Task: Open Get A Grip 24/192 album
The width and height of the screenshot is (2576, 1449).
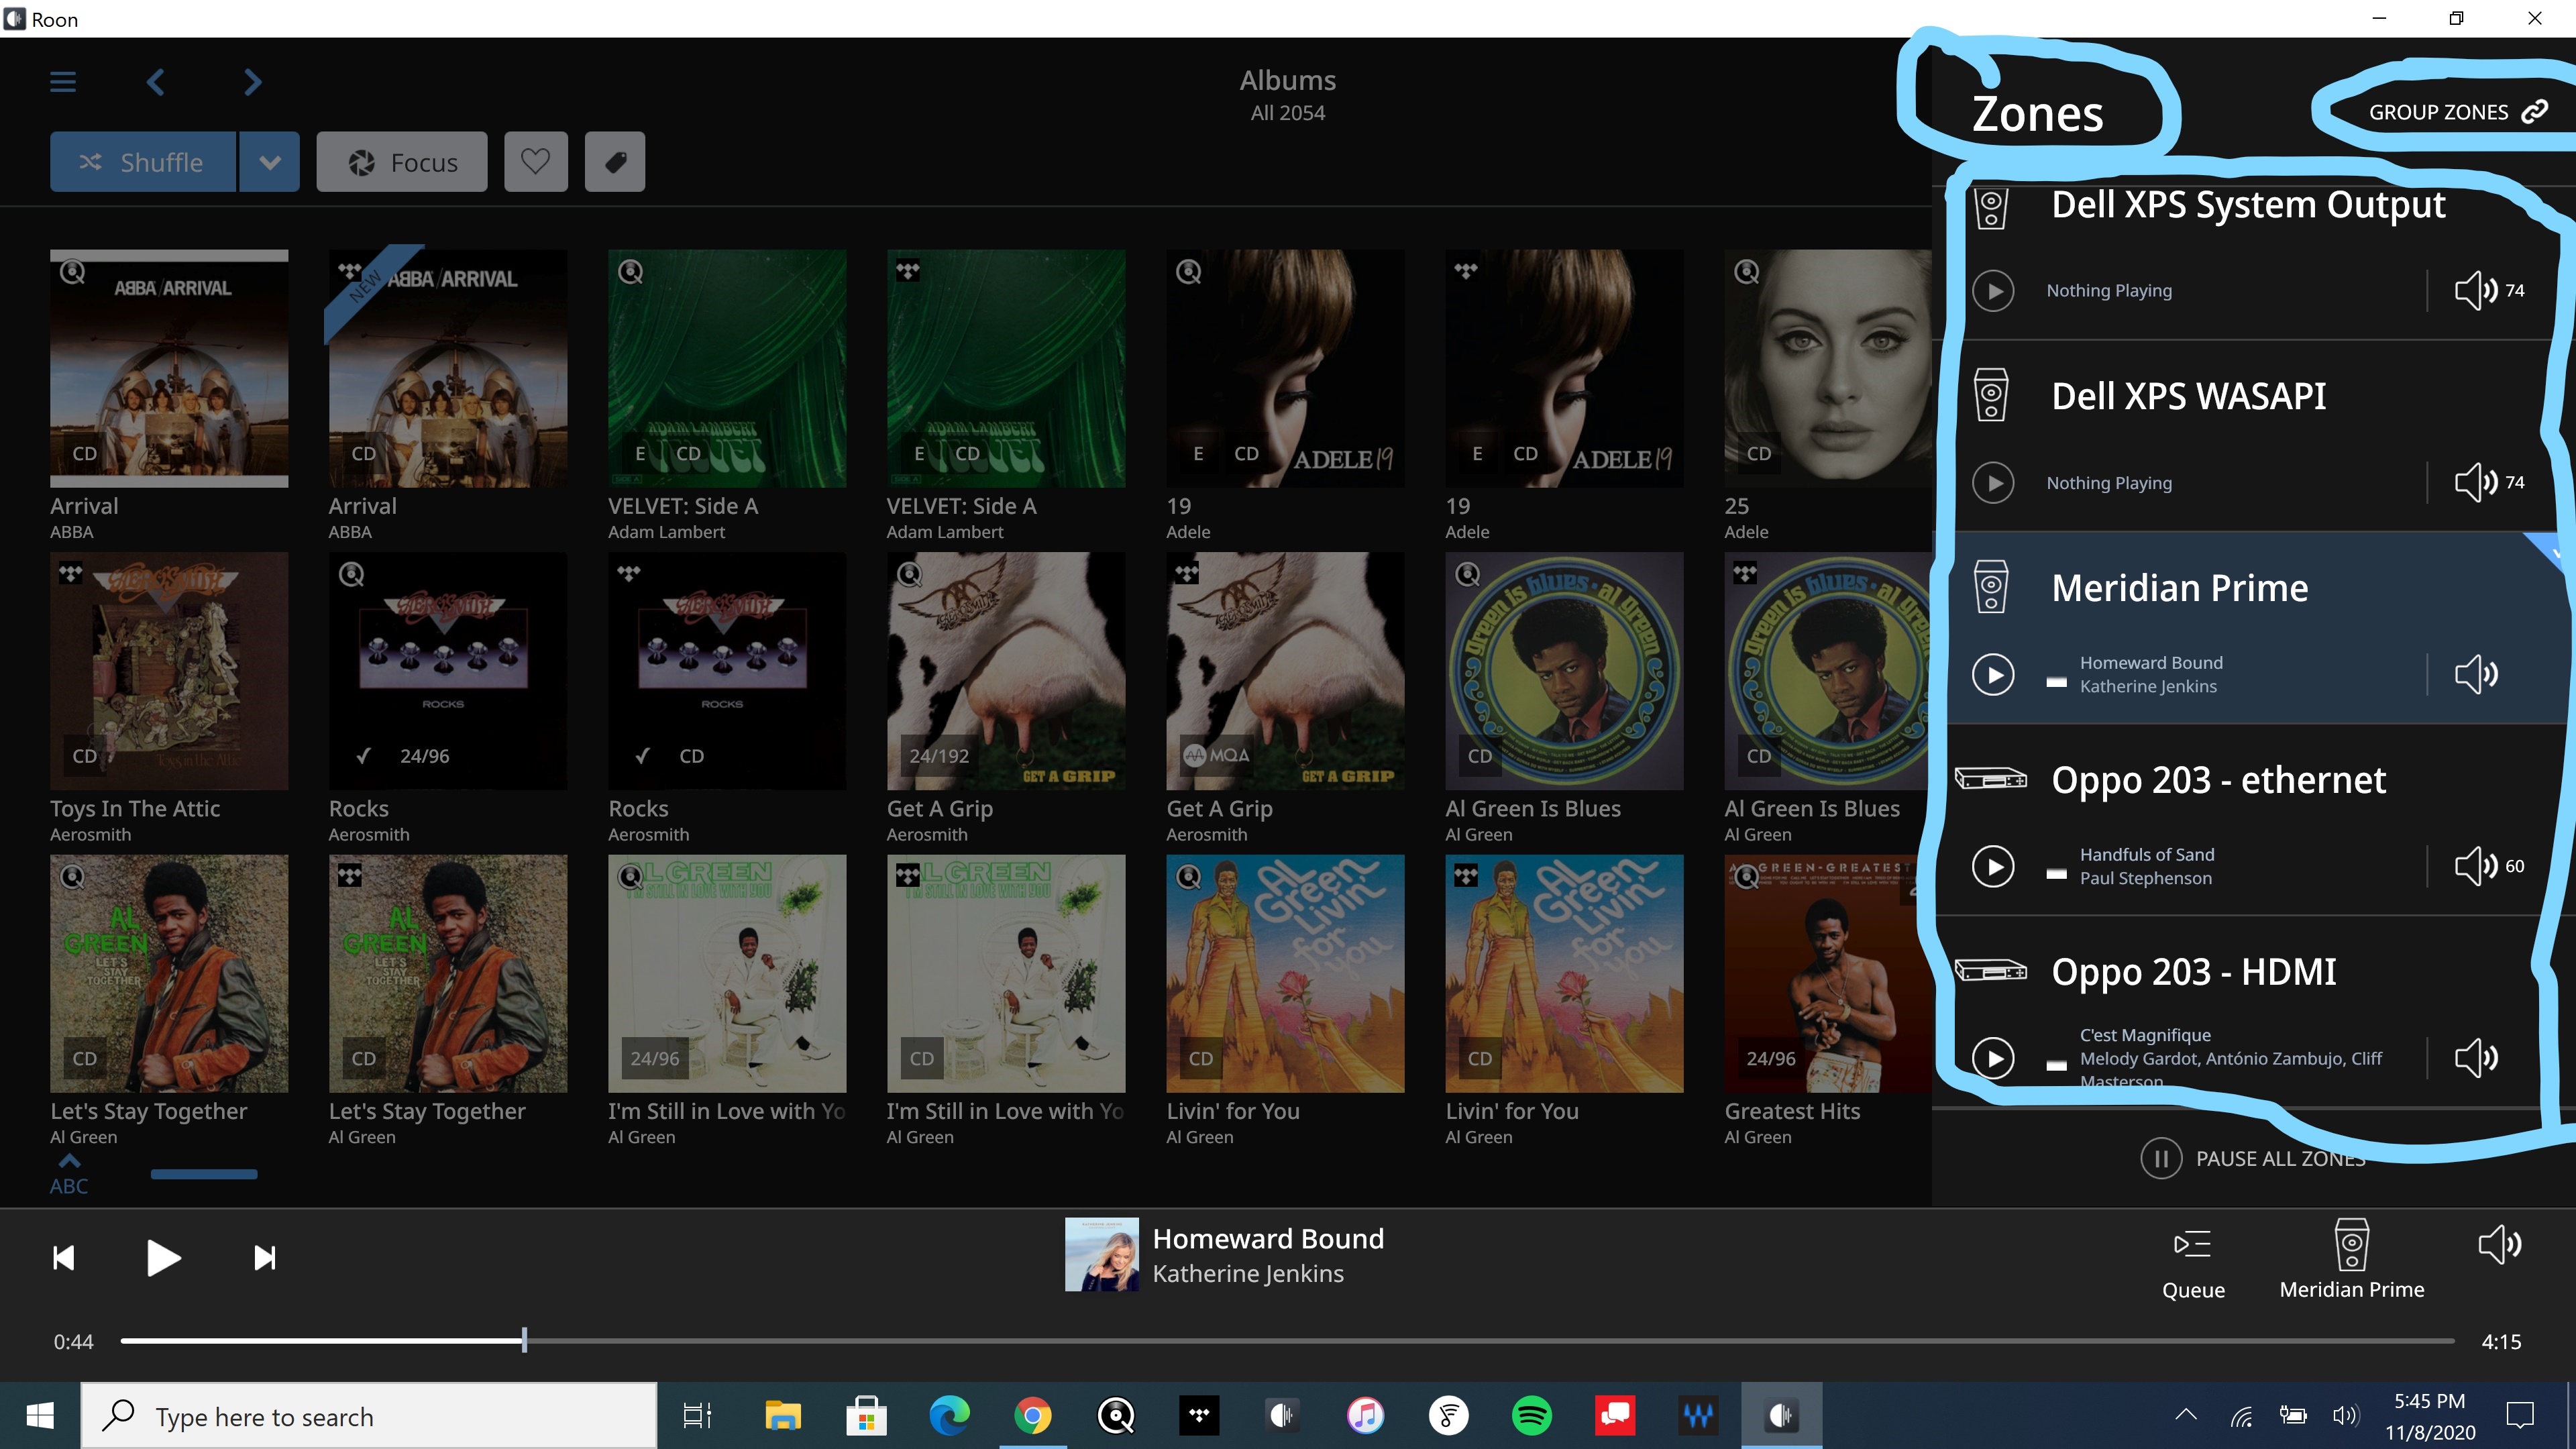Action: [1006, 671]
